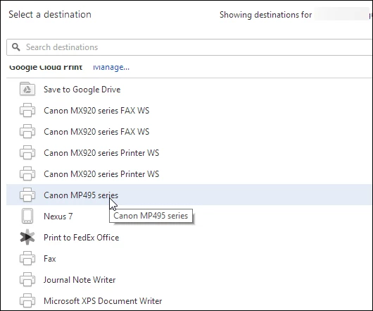Choose the first Canon MX920 series FAX WS entry
The image size is (373, 311).
point(96,111)
